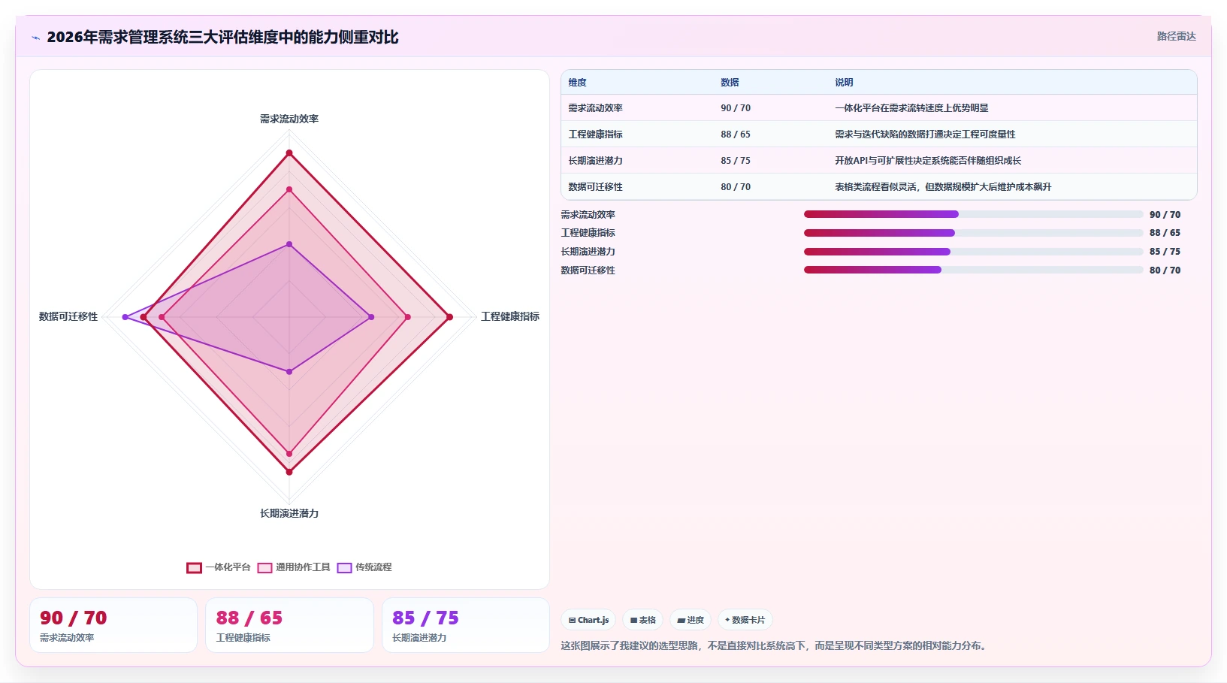Screen dimensions: 1227x683
Task: Click the 一体化平台 legend color box
Action: coord(194,567)
